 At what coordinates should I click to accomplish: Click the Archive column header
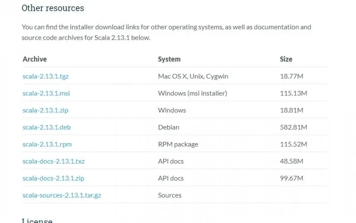pos(35,59)
